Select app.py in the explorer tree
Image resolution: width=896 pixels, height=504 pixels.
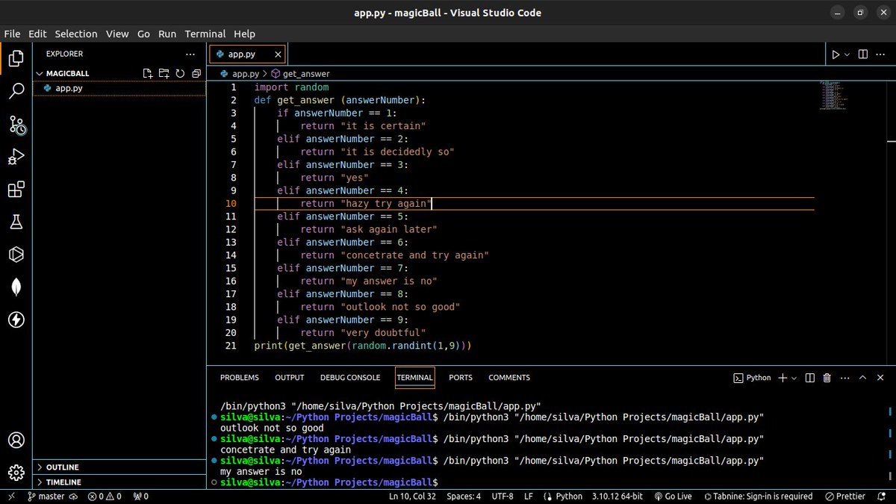[119, 88]
